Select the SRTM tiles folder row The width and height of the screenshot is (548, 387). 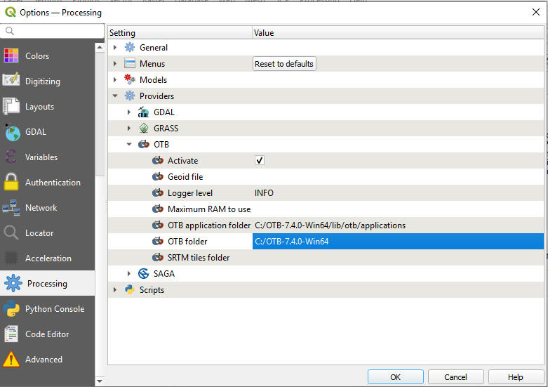326,257
